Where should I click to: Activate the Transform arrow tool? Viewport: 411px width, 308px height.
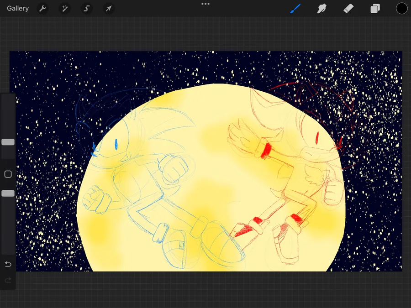109,9
